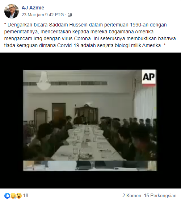Open the 2 Komen comments link
The image size is (181, 203).
pyautogui.click(x=132, y=195)
